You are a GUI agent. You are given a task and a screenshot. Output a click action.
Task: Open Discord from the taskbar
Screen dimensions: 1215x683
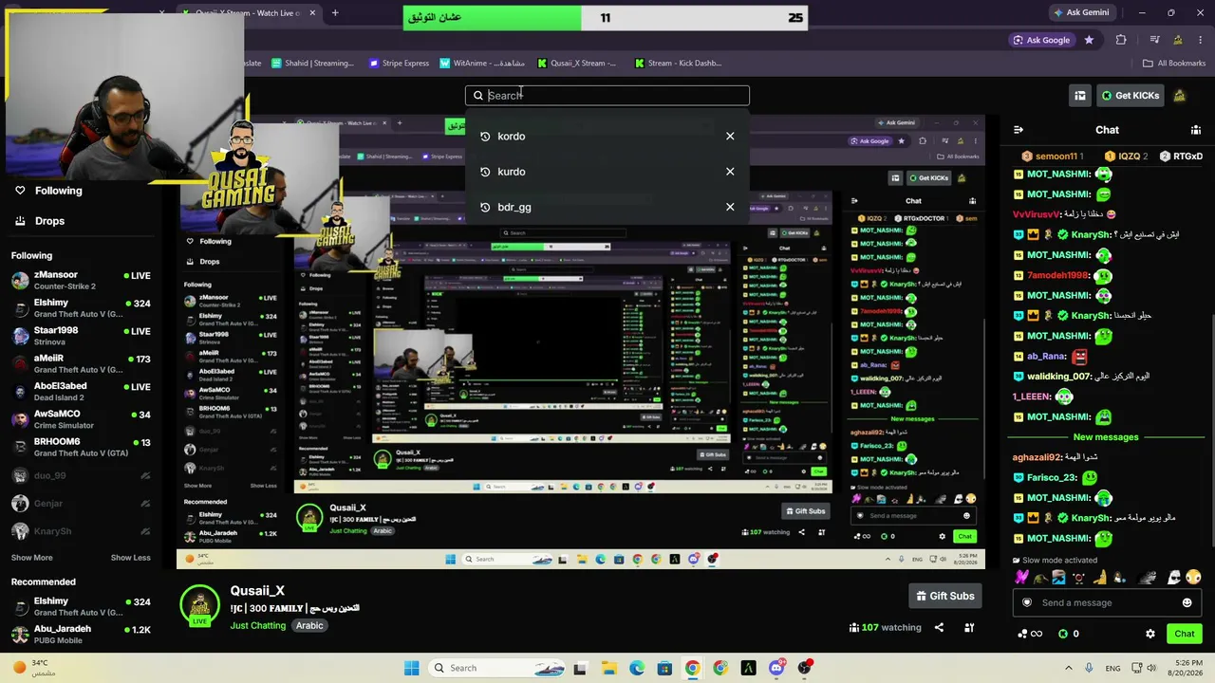click(x=776, y=668)
